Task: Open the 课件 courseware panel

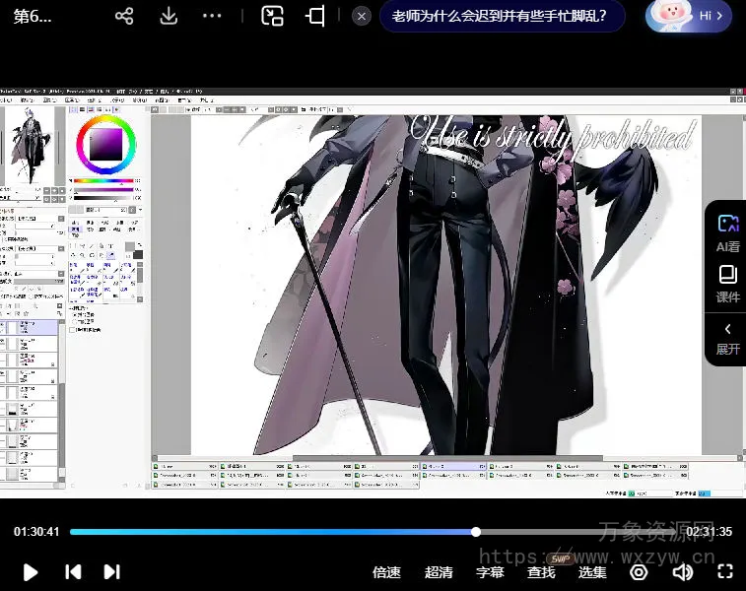Action: 727,283
